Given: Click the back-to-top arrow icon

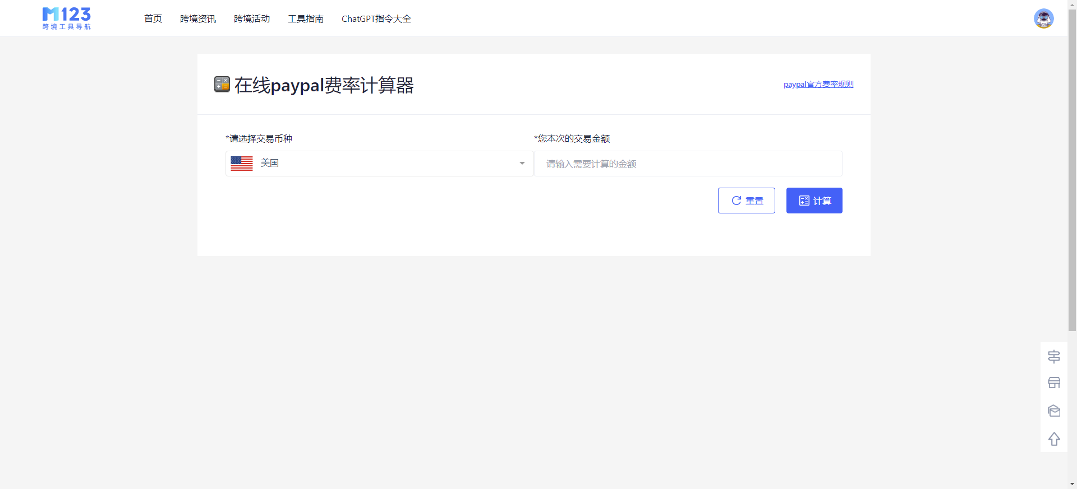Looking at the screenshot, I should (x=1054, y=439).
